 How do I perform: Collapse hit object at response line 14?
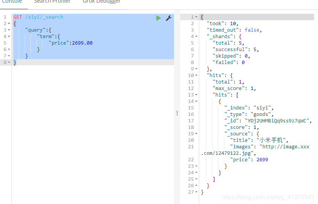point(196,101)
